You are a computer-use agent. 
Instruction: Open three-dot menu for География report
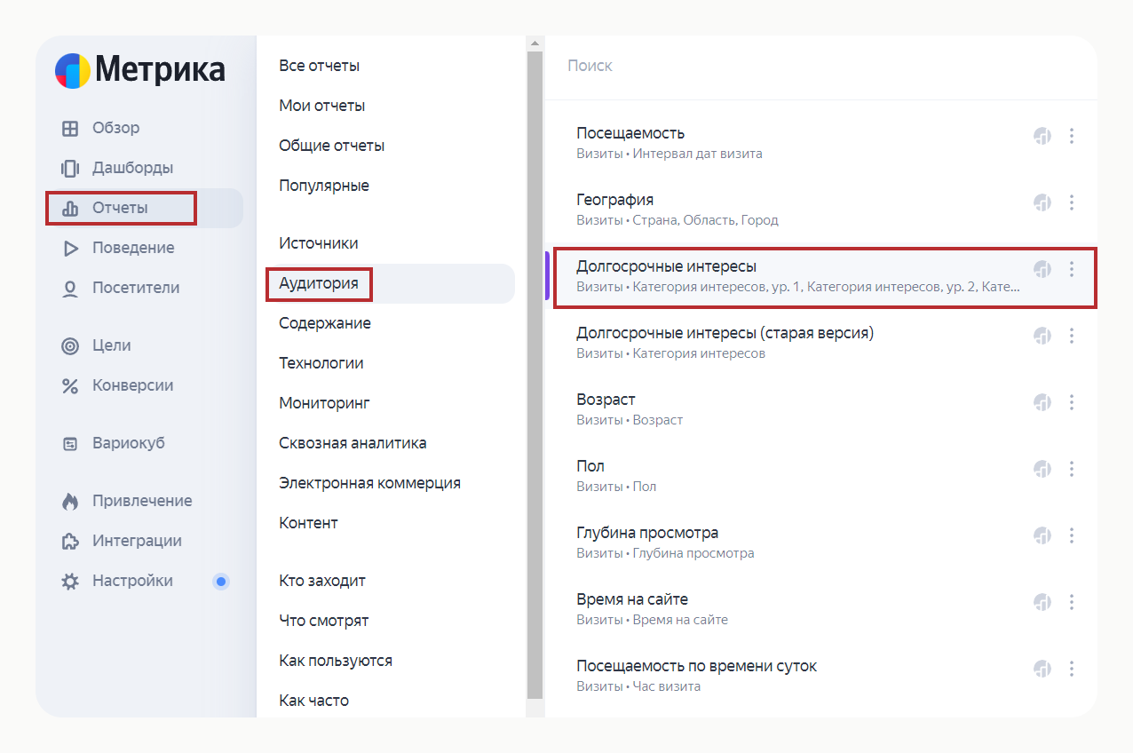(x=1072, y=202)
